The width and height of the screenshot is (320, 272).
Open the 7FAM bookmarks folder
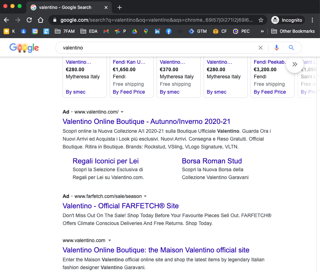pyautogui.click(x=65, y=31)
